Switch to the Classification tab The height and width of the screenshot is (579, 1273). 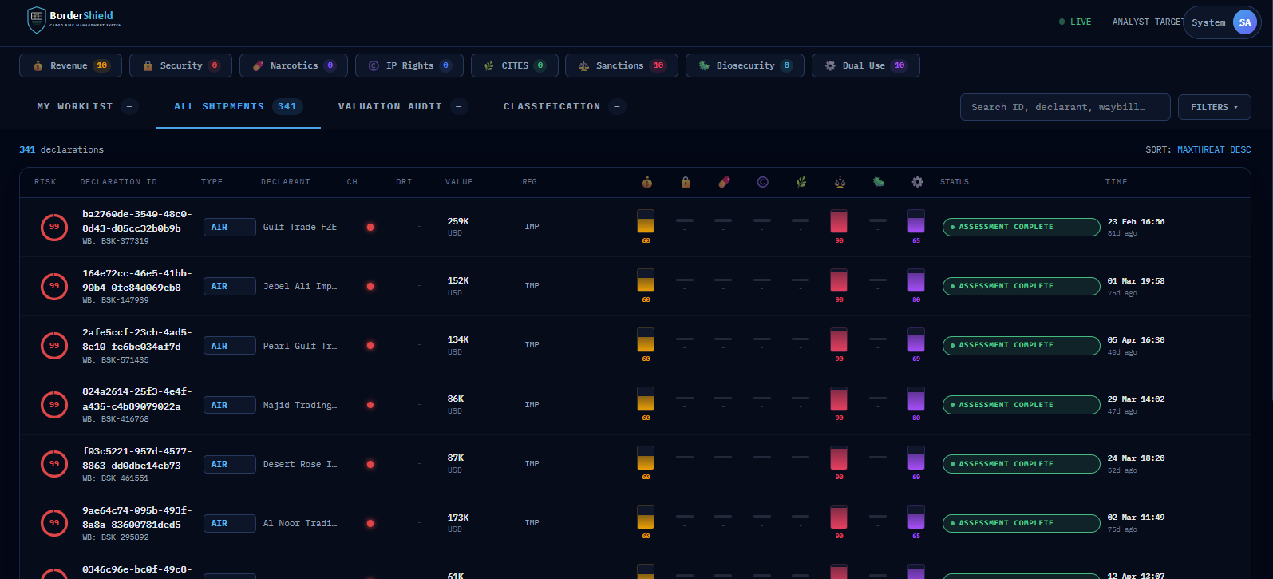564,106
